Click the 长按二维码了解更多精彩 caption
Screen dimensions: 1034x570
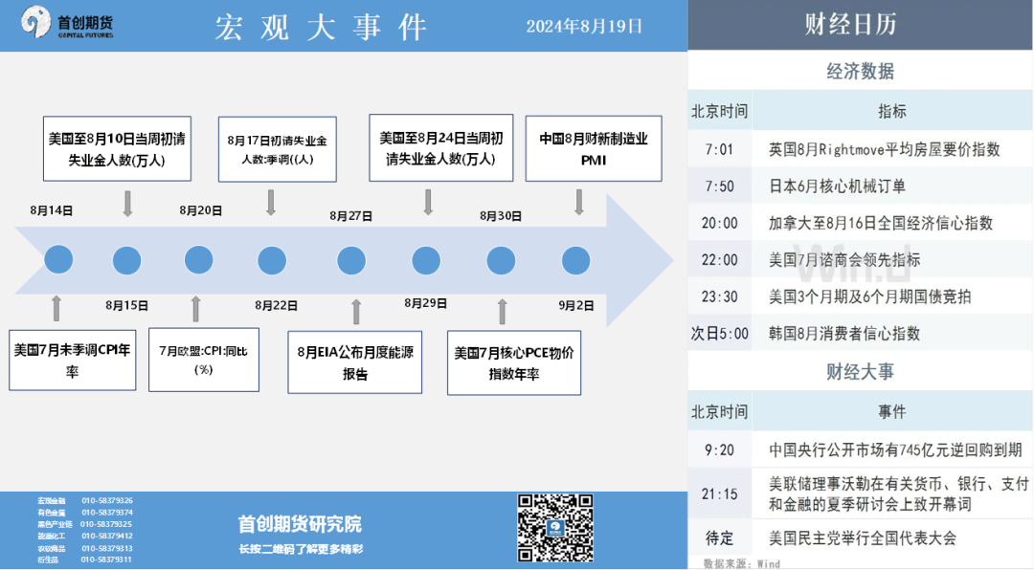(301, 549)
